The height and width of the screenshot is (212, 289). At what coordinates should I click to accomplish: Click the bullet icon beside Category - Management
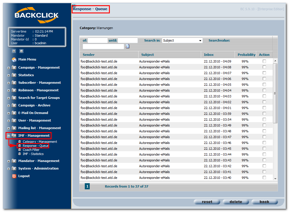tap(20, 142)
